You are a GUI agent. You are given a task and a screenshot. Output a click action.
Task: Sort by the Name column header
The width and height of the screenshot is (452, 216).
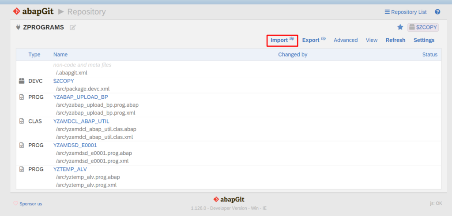[60, 55]
